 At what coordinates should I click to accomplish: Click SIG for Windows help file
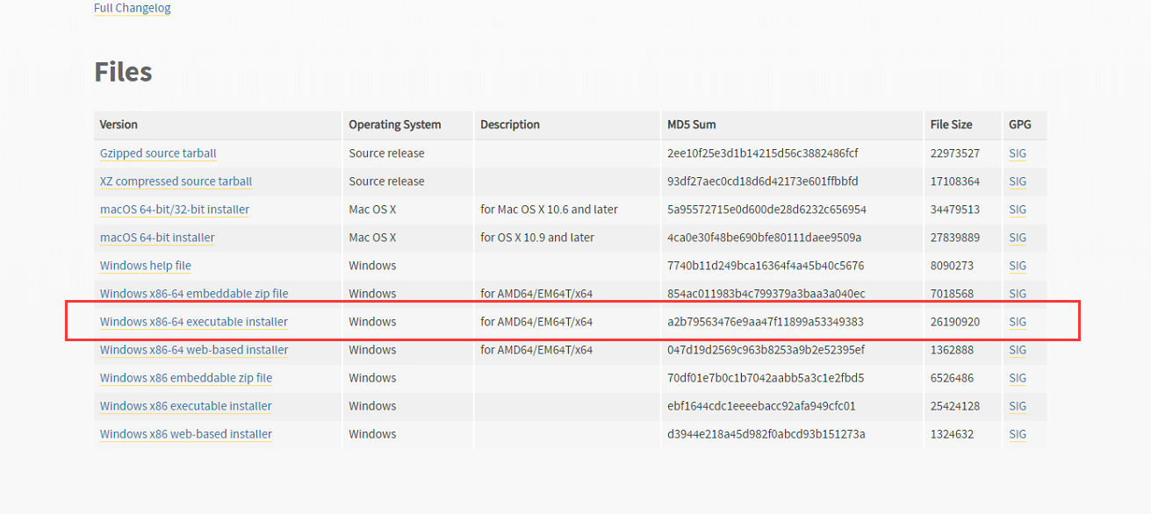coord(1018,266)
